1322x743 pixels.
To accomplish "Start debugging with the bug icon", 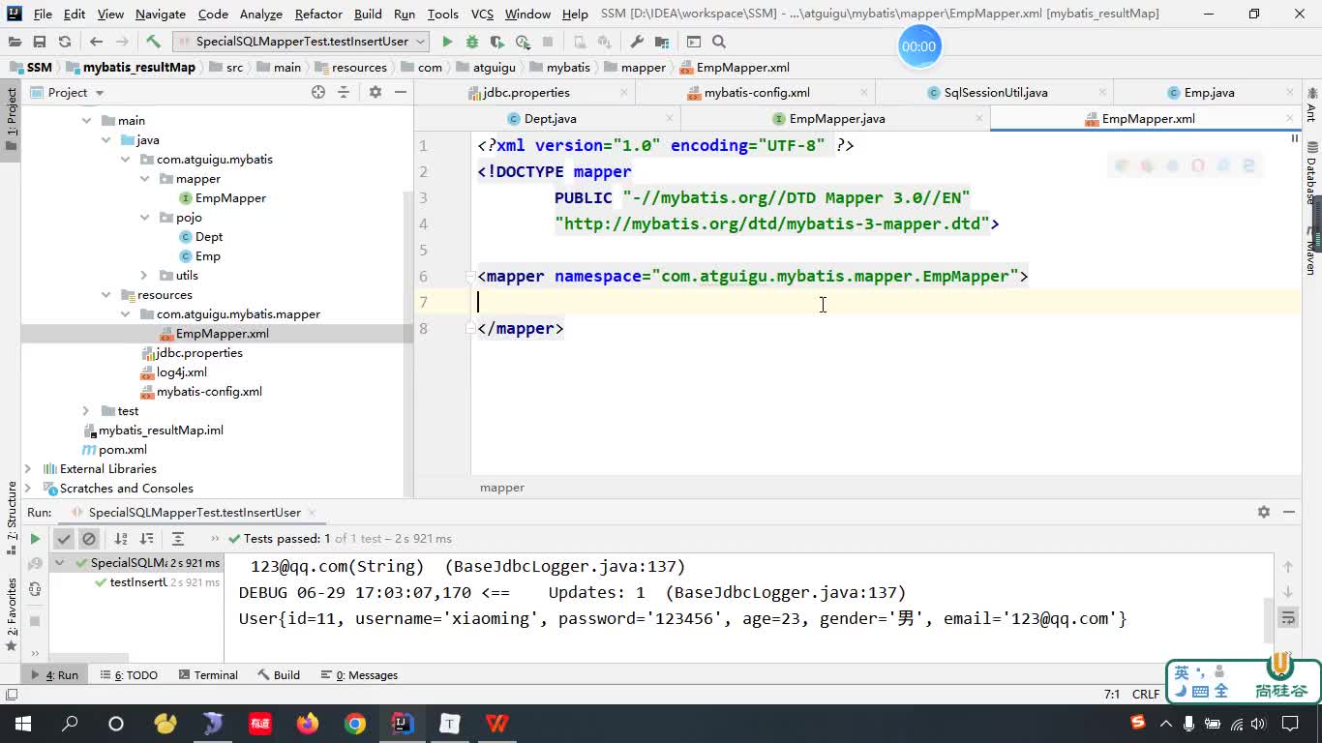I will [x=472, y=42].
